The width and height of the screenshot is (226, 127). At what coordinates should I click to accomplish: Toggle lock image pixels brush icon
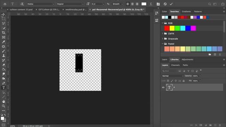point(172,81)
